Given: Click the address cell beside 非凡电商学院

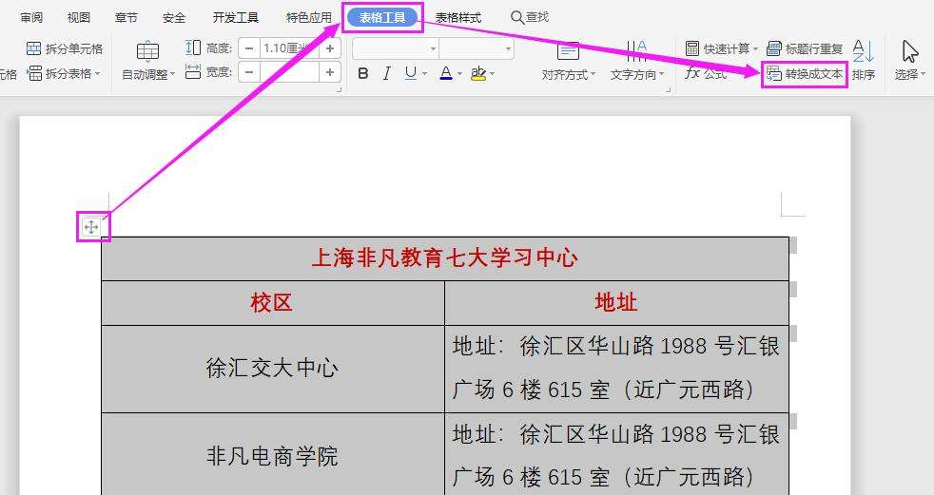Looking at the screenshot, I should [x=616, y=455].
